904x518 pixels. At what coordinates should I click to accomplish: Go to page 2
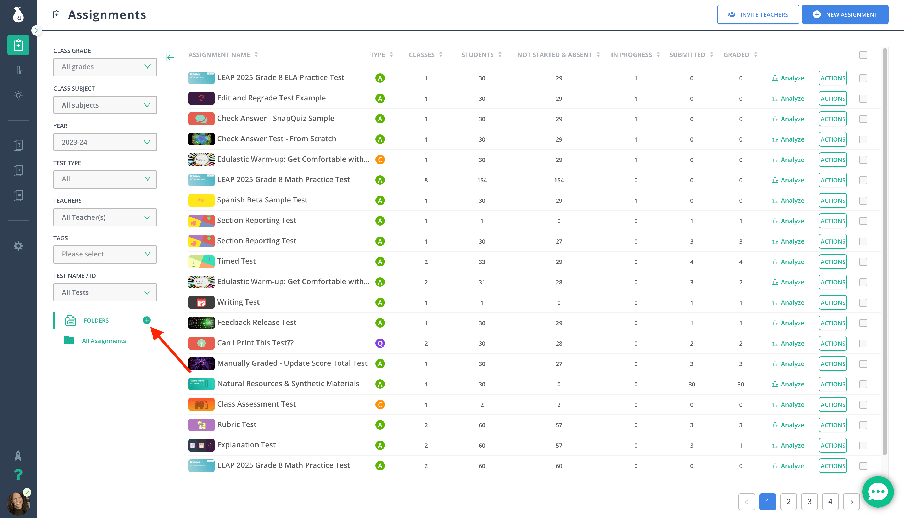pyautogui.click(x=788, y=502)
